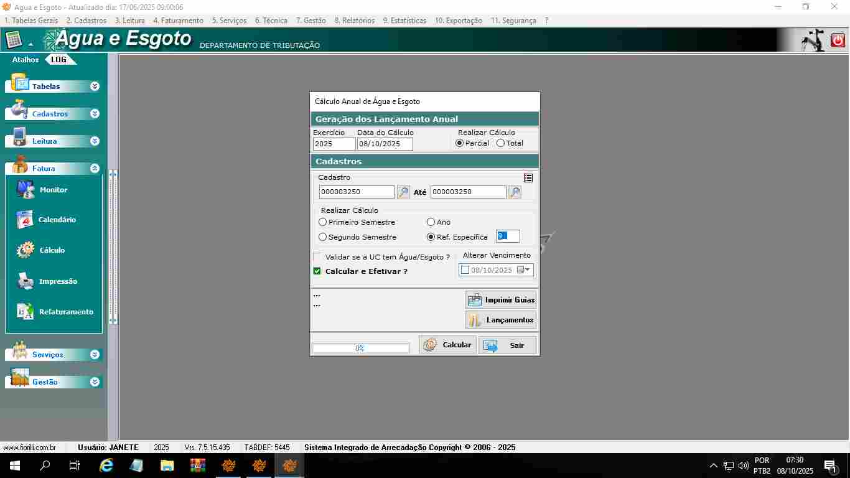Click the search magnifier beside first Cadastro field
This screenshot has width=850, height=478.
403,192
